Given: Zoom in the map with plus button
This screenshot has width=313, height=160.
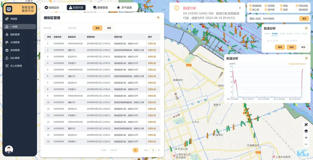Looking at the screenshot, I should [x=306, y=138].
